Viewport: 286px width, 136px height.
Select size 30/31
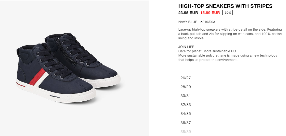(186, 96)
